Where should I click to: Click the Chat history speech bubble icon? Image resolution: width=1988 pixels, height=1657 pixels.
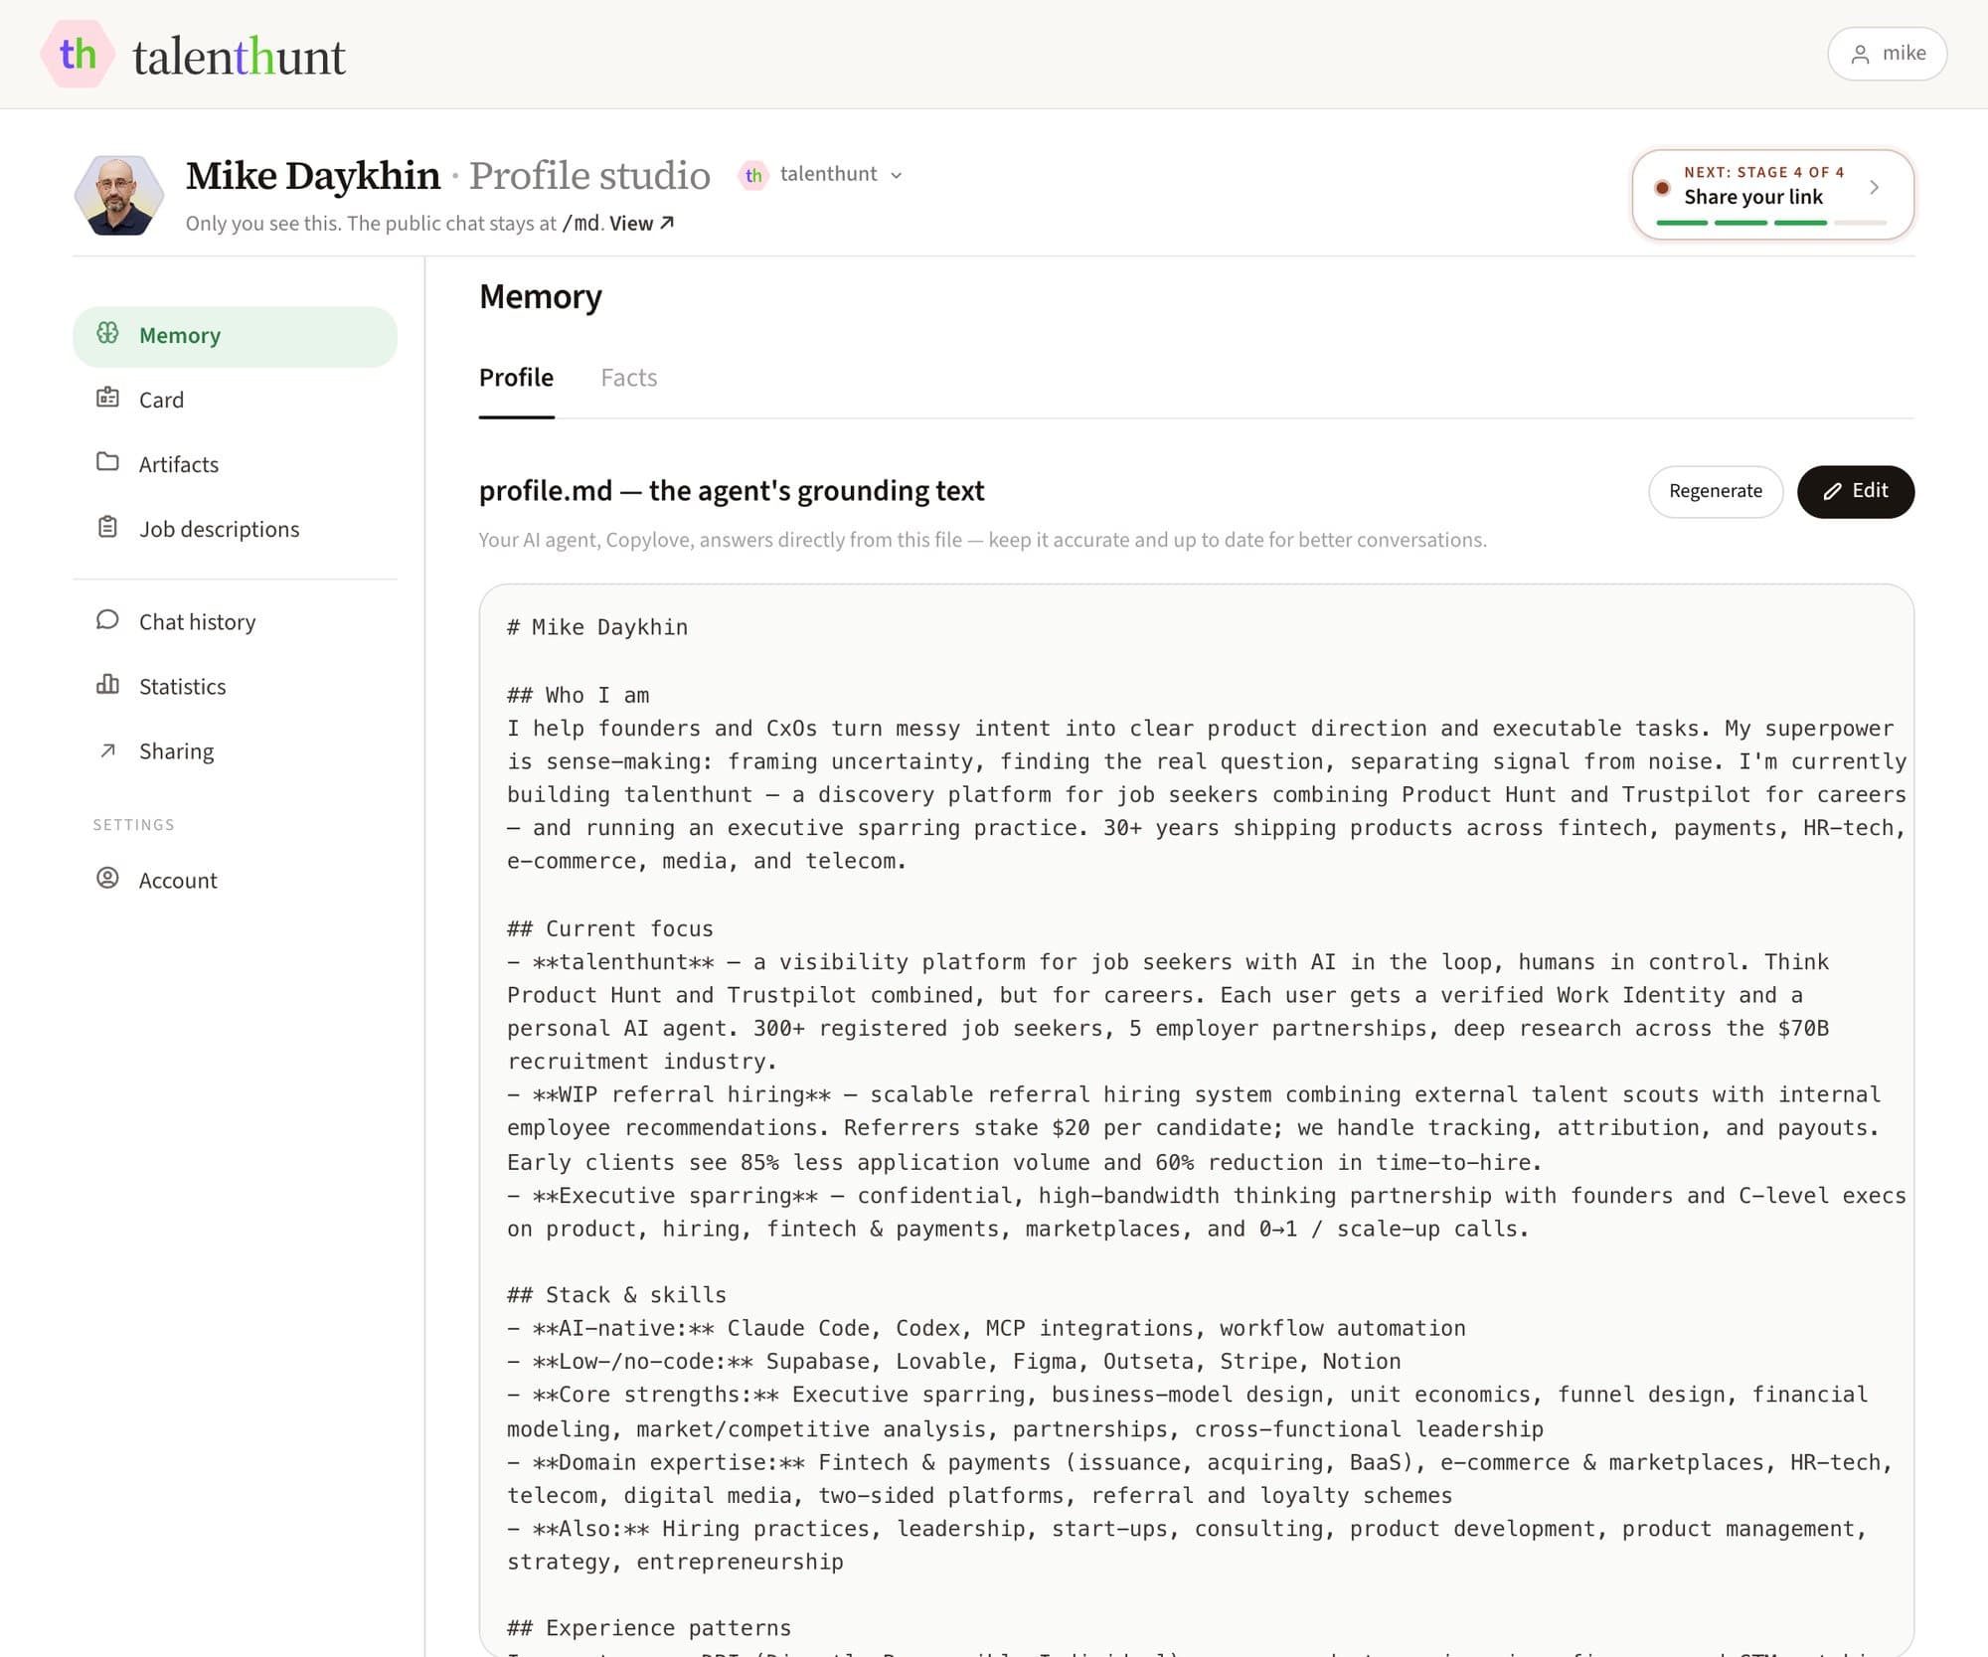pos(107,620)
